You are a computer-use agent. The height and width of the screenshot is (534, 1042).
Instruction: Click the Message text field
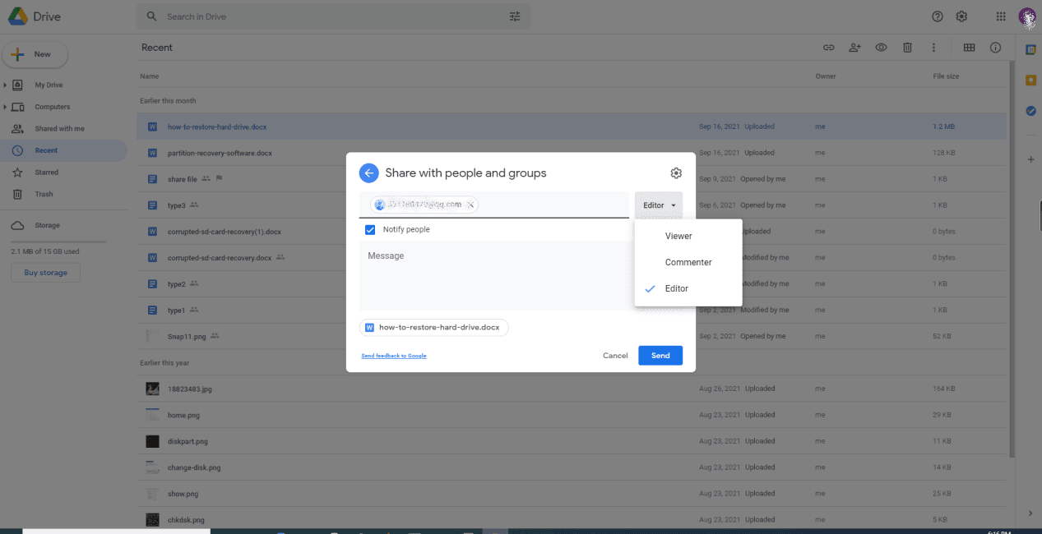493,275
